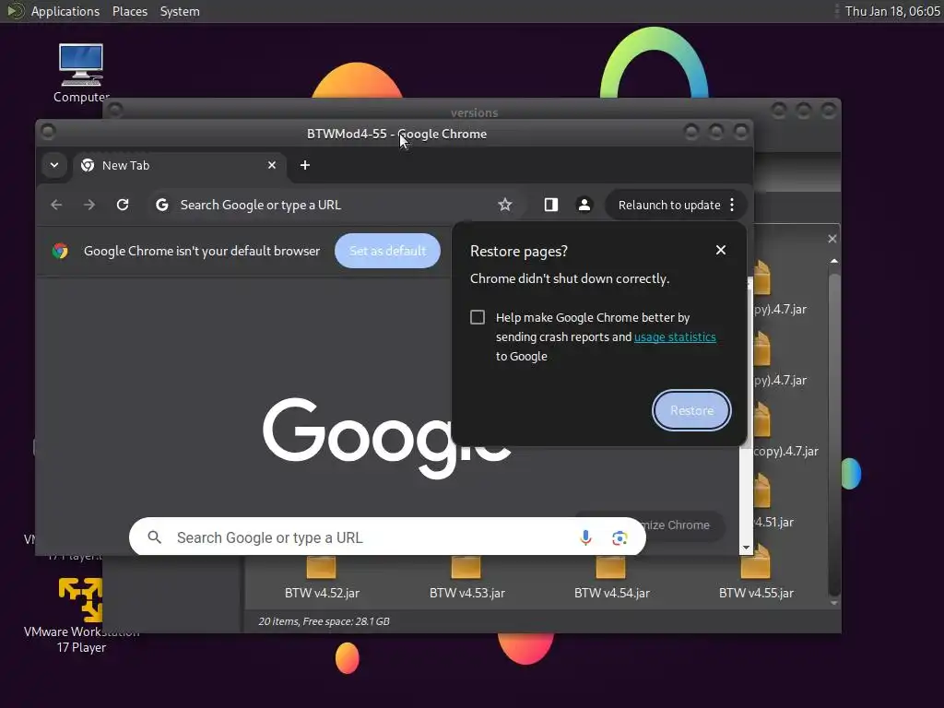Click the Restore button

pos(691,410)
